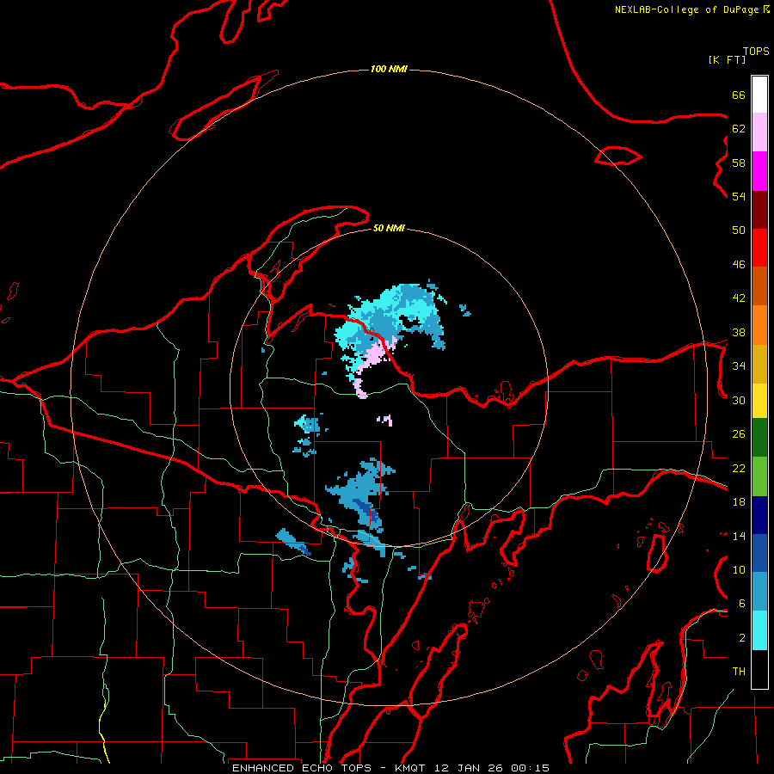The height and width of the screenshot is (774, 774).
Task: Click the small isolated pink echo south of shoreline
Action: [x=385, y=420]
